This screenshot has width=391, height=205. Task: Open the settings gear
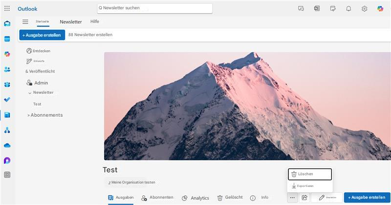[x=364, y=9]
